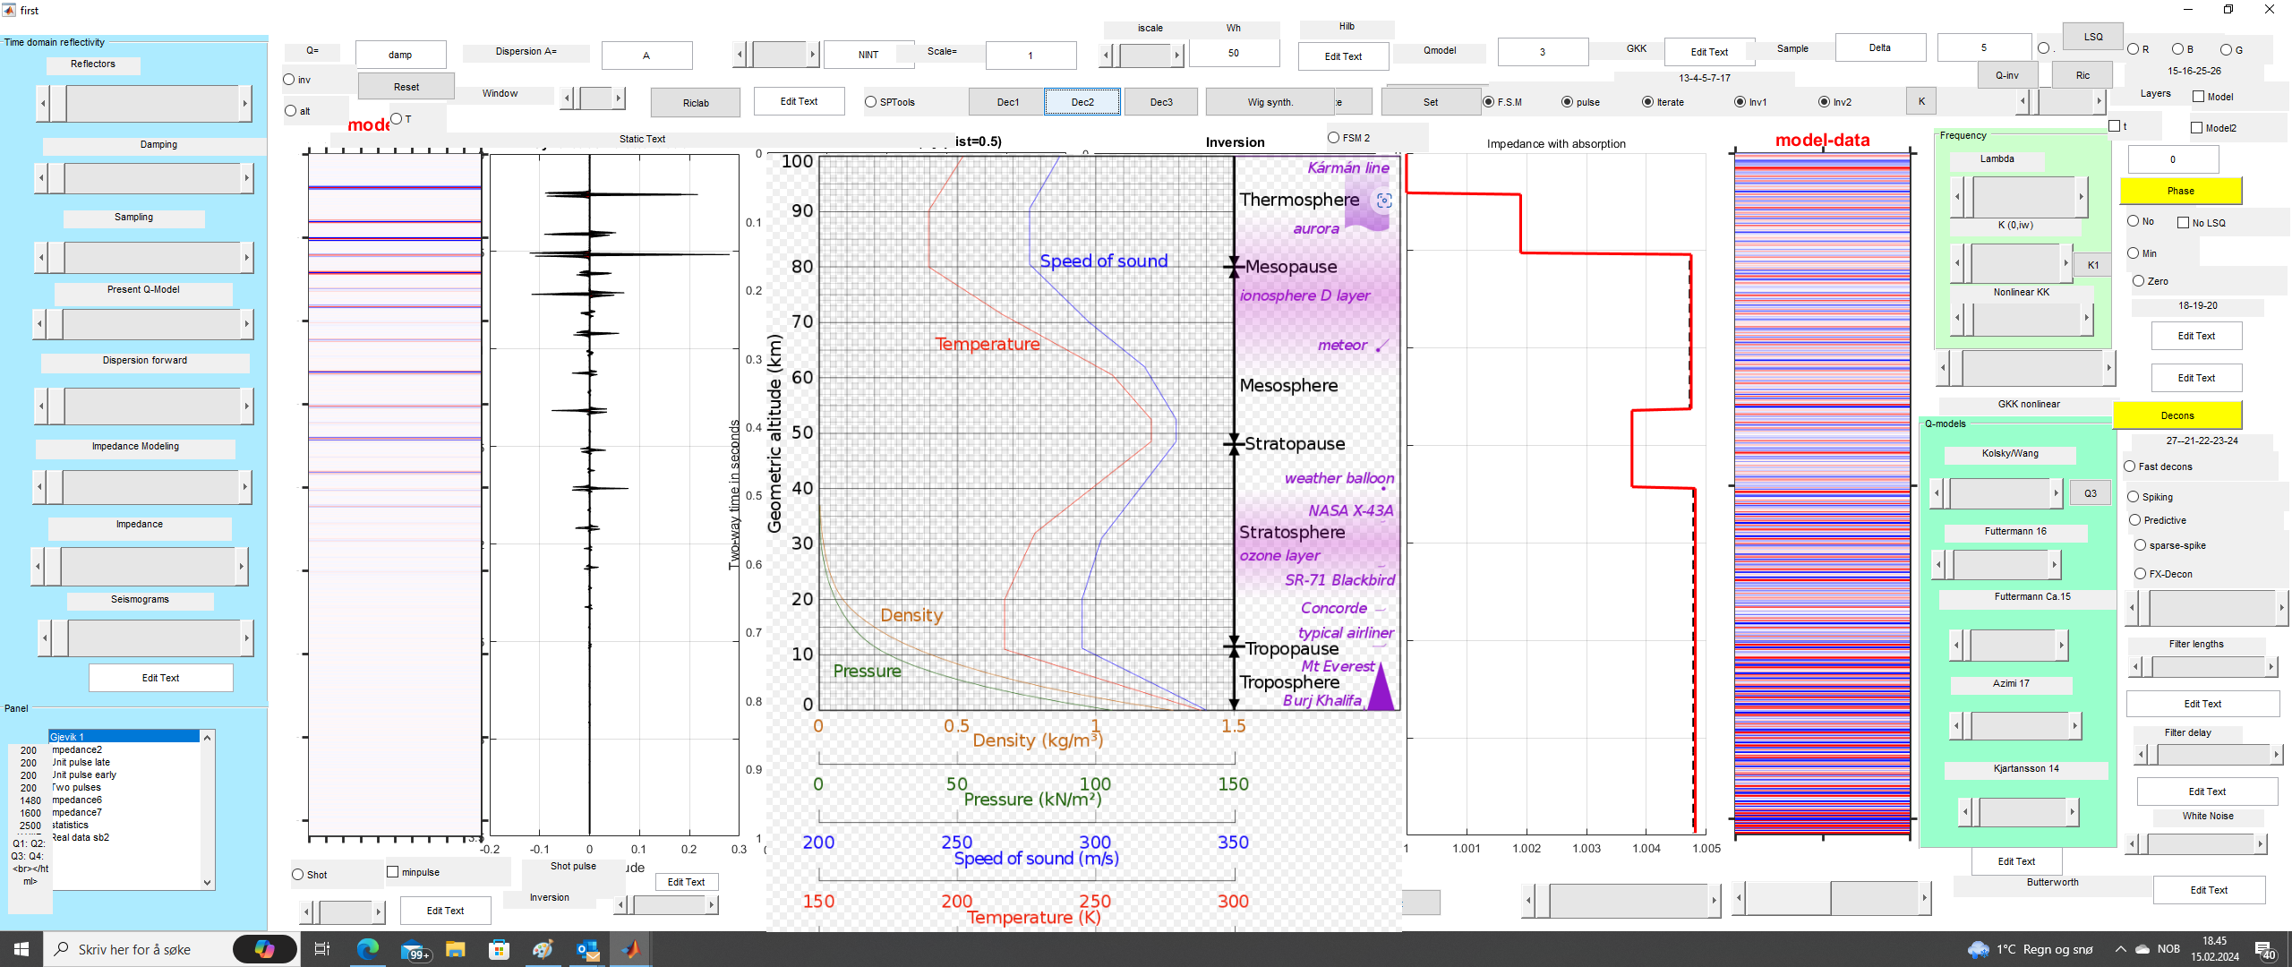Click the Riclab button
The height and width of the screenshot is (967, 2292).
pyautogui.click(x=696, y=103)
